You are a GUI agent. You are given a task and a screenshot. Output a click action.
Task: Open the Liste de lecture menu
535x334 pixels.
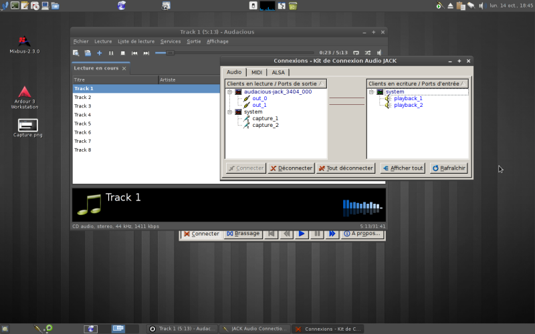pos(136,41)
